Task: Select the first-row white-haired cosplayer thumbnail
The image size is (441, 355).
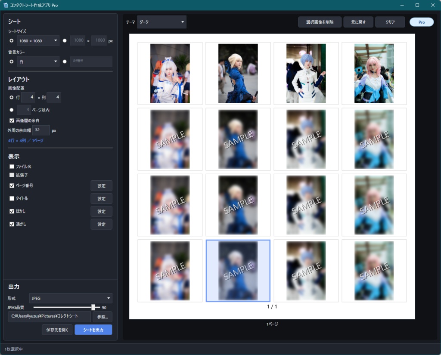Action: [170, 73]
